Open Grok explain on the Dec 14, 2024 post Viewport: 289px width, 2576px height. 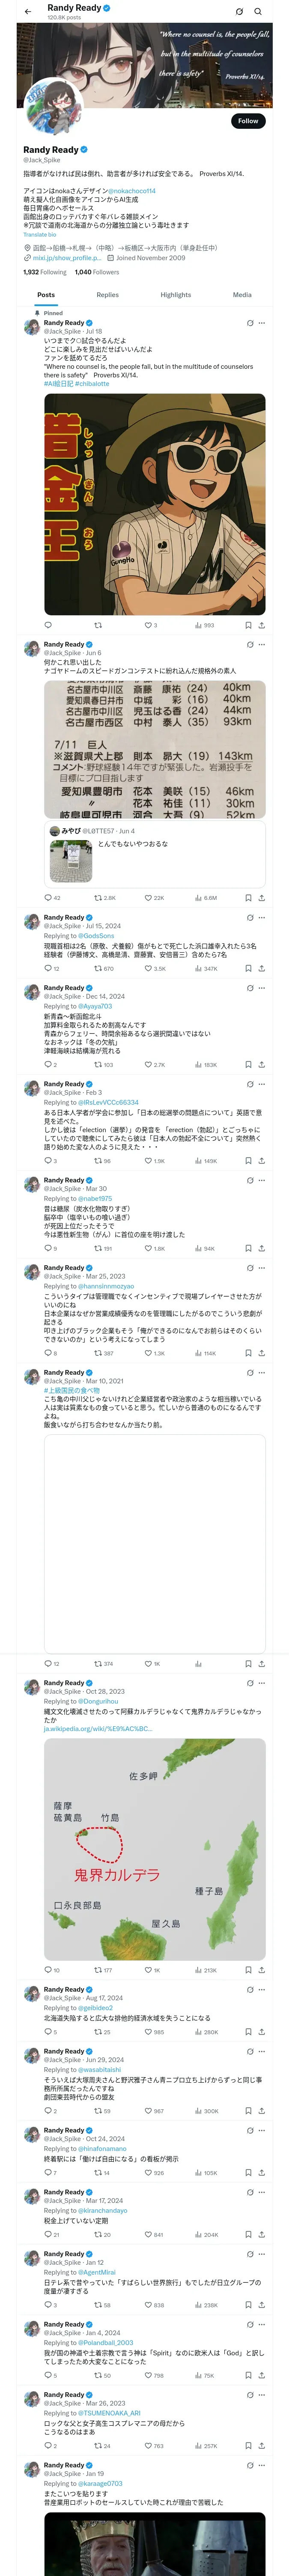[x=249, y=988]
